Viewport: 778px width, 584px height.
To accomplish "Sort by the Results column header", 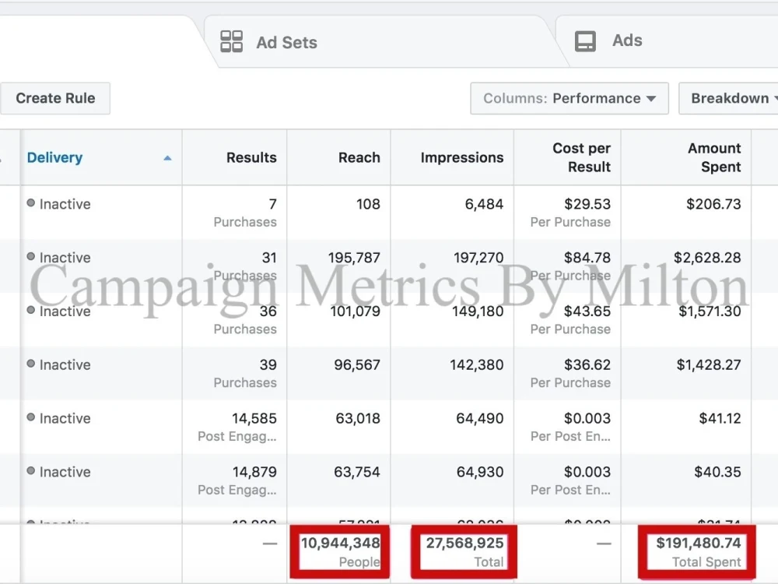I will click(x=251, y=157).
